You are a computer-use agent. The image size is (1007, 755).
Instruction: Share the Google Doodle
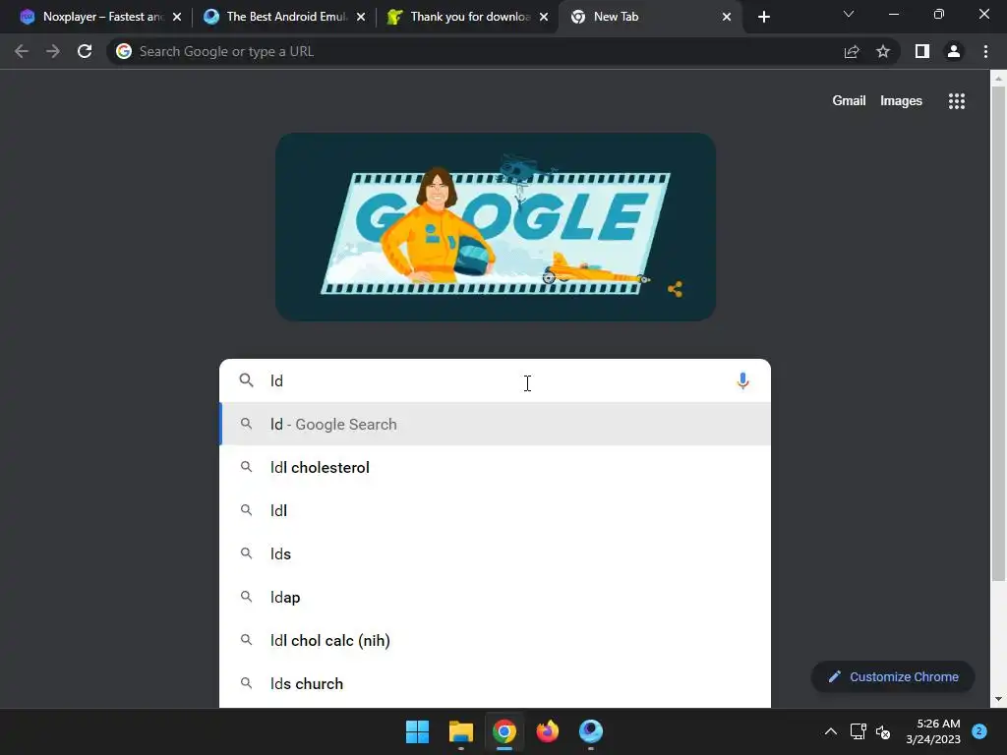point(675,289)
